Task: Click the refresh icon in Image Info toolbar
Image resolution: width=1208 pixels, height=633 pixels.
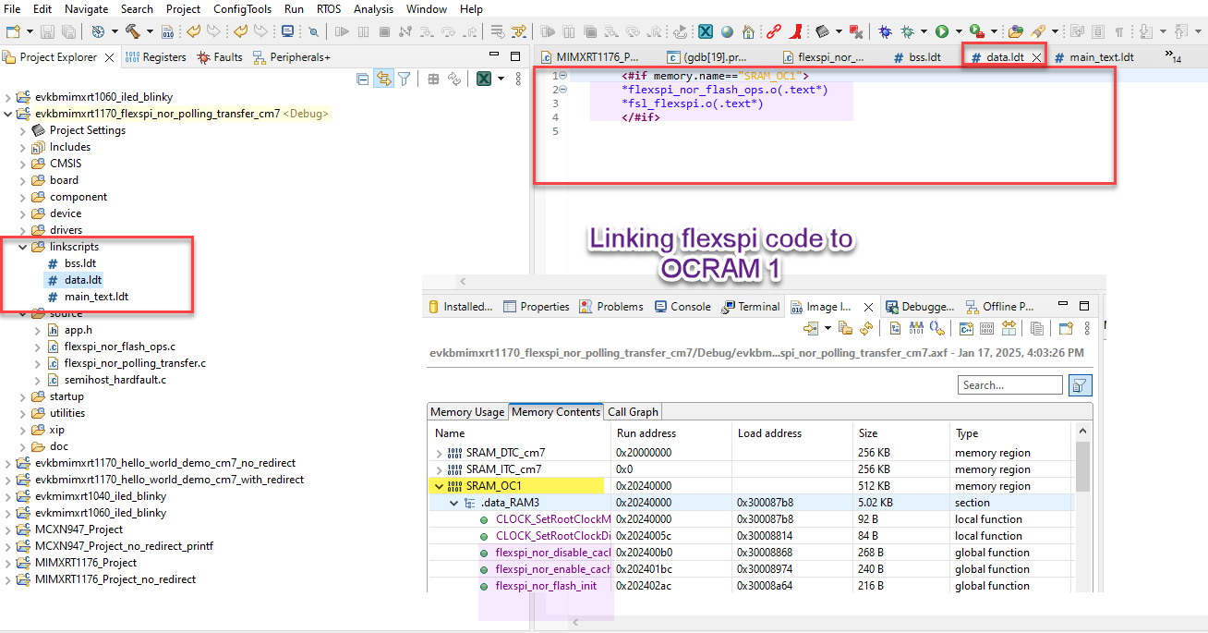Action: pos(866,328)
